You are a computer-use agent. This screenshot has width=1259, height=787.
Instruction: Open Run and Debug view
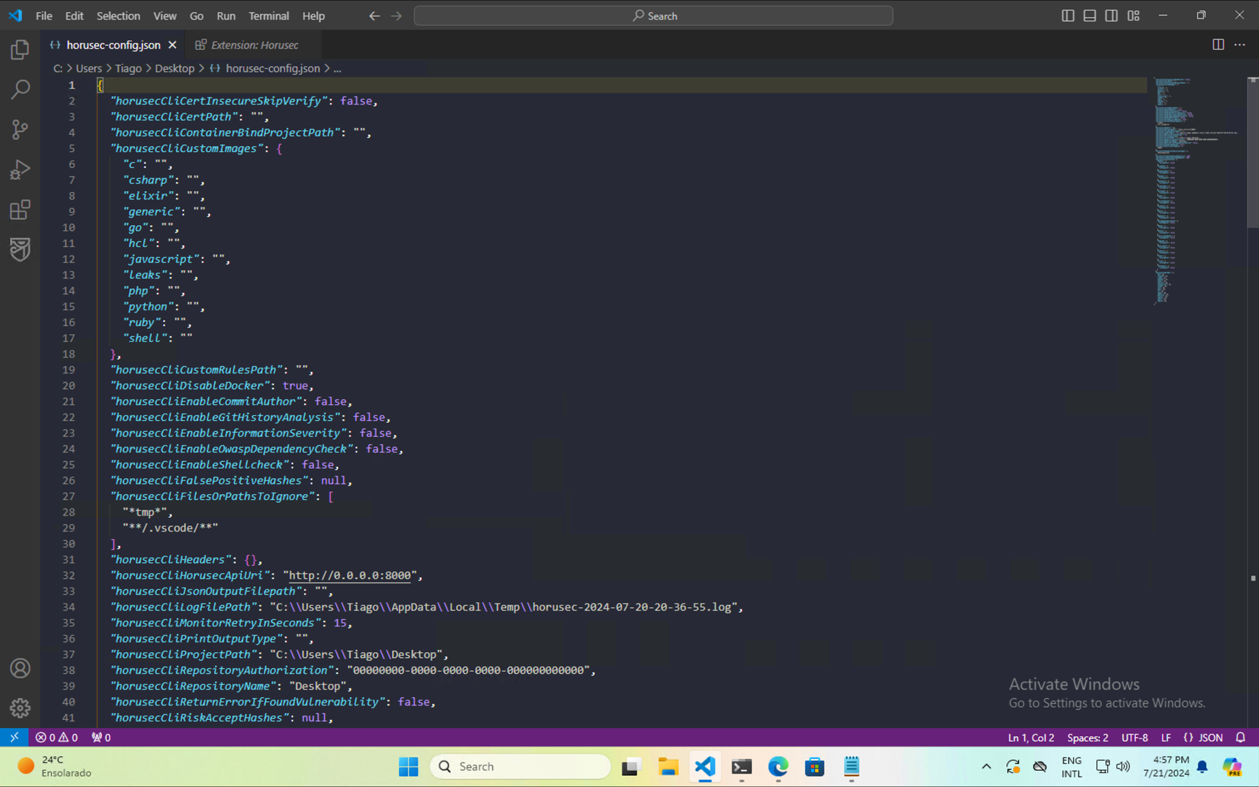[x=20, y=170]
